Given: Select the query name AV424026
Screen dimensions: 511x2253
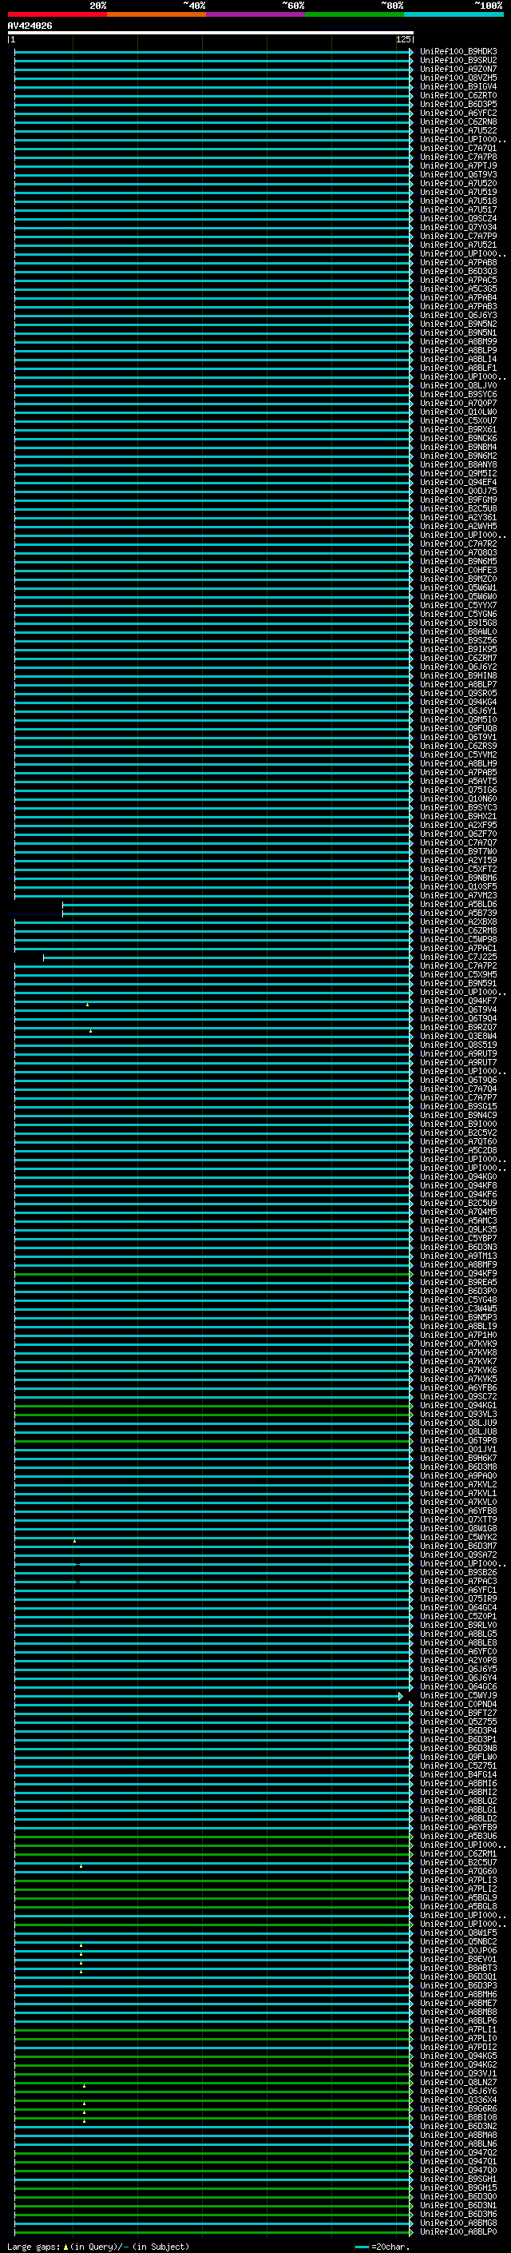Looking at the screenshot, I should (30, 26).
